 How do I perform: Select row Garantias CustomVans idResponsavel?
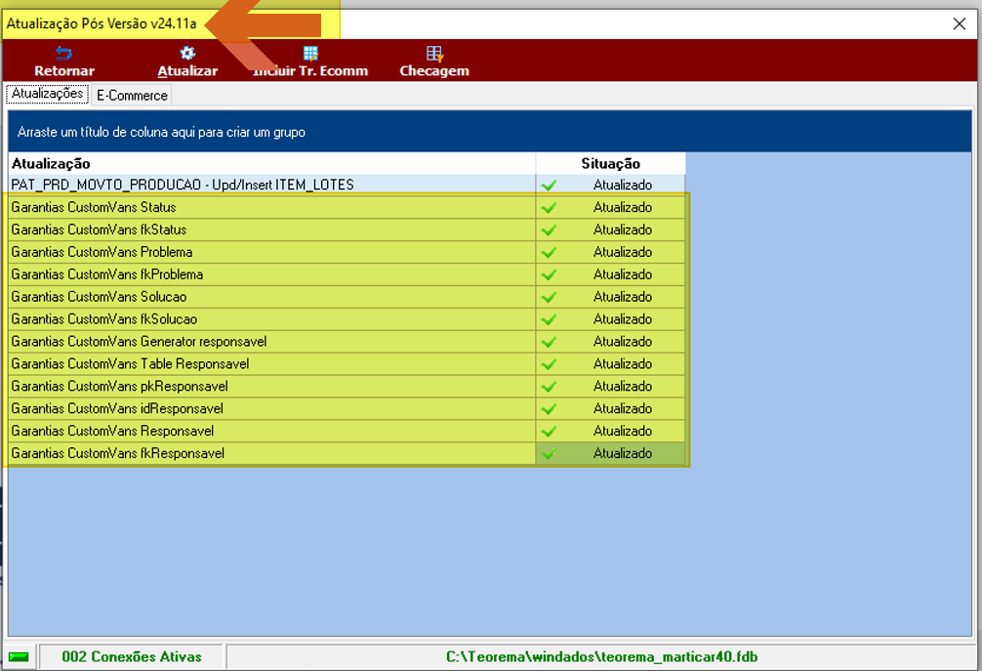[x=347, y=408]
